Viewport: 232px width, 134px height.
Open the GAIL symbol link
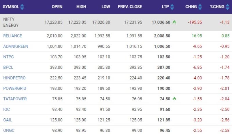pos(8,120)
